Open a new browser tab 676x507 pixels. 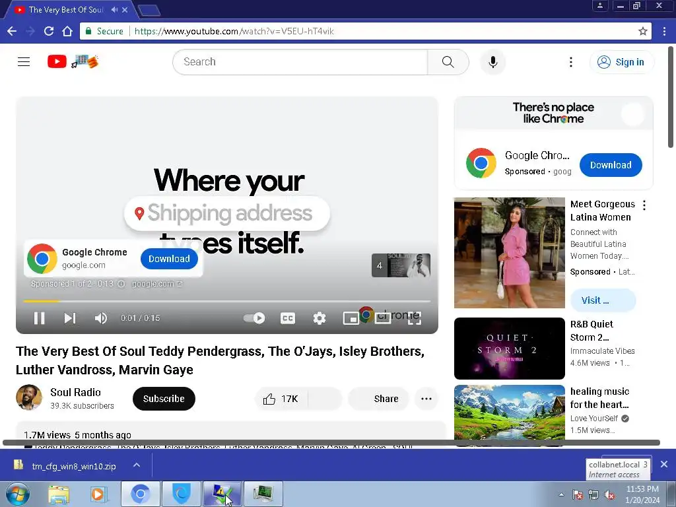(x=149, y=11)
